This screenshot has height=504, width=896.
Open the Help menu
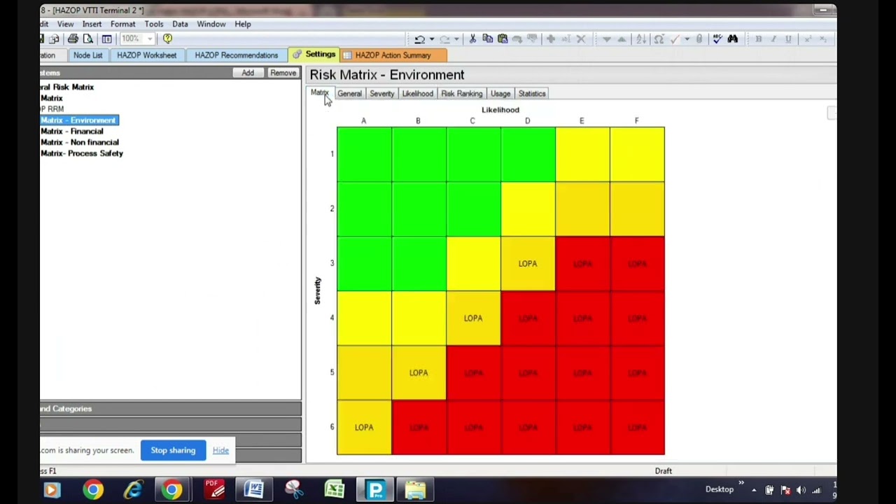click(243, 24)
